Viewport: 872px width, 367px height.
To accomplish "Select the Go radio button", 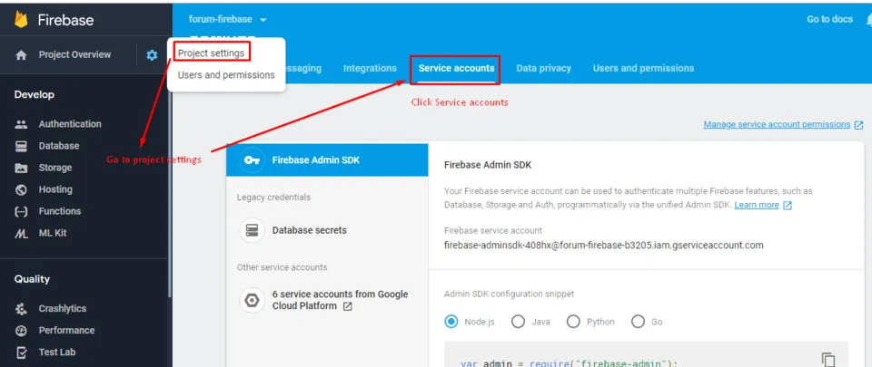I will click(x=638, y=322).
